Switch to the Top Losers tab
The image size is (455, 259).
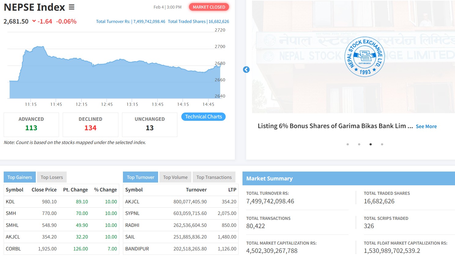[52, 177]
